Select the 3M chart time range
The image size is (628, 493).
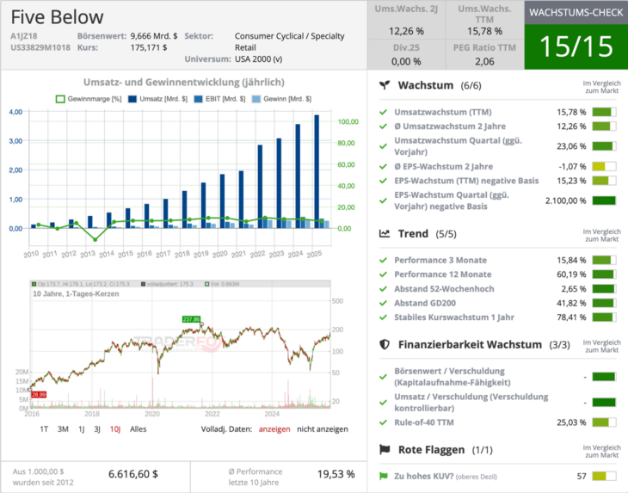click(x=63, y=428)
